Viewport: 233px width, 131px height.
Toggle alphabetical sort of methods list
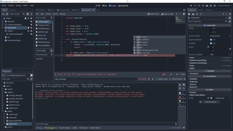point(52,51)
